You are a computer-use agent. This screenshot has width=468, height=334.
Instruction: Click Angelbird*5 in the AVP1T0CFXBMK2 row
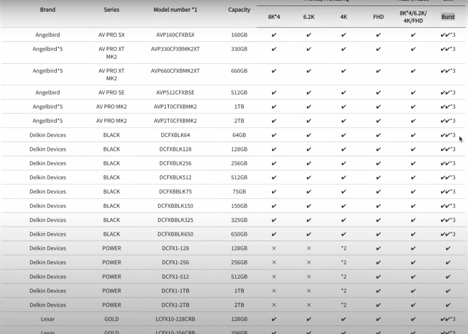click(x=48, y=107)
